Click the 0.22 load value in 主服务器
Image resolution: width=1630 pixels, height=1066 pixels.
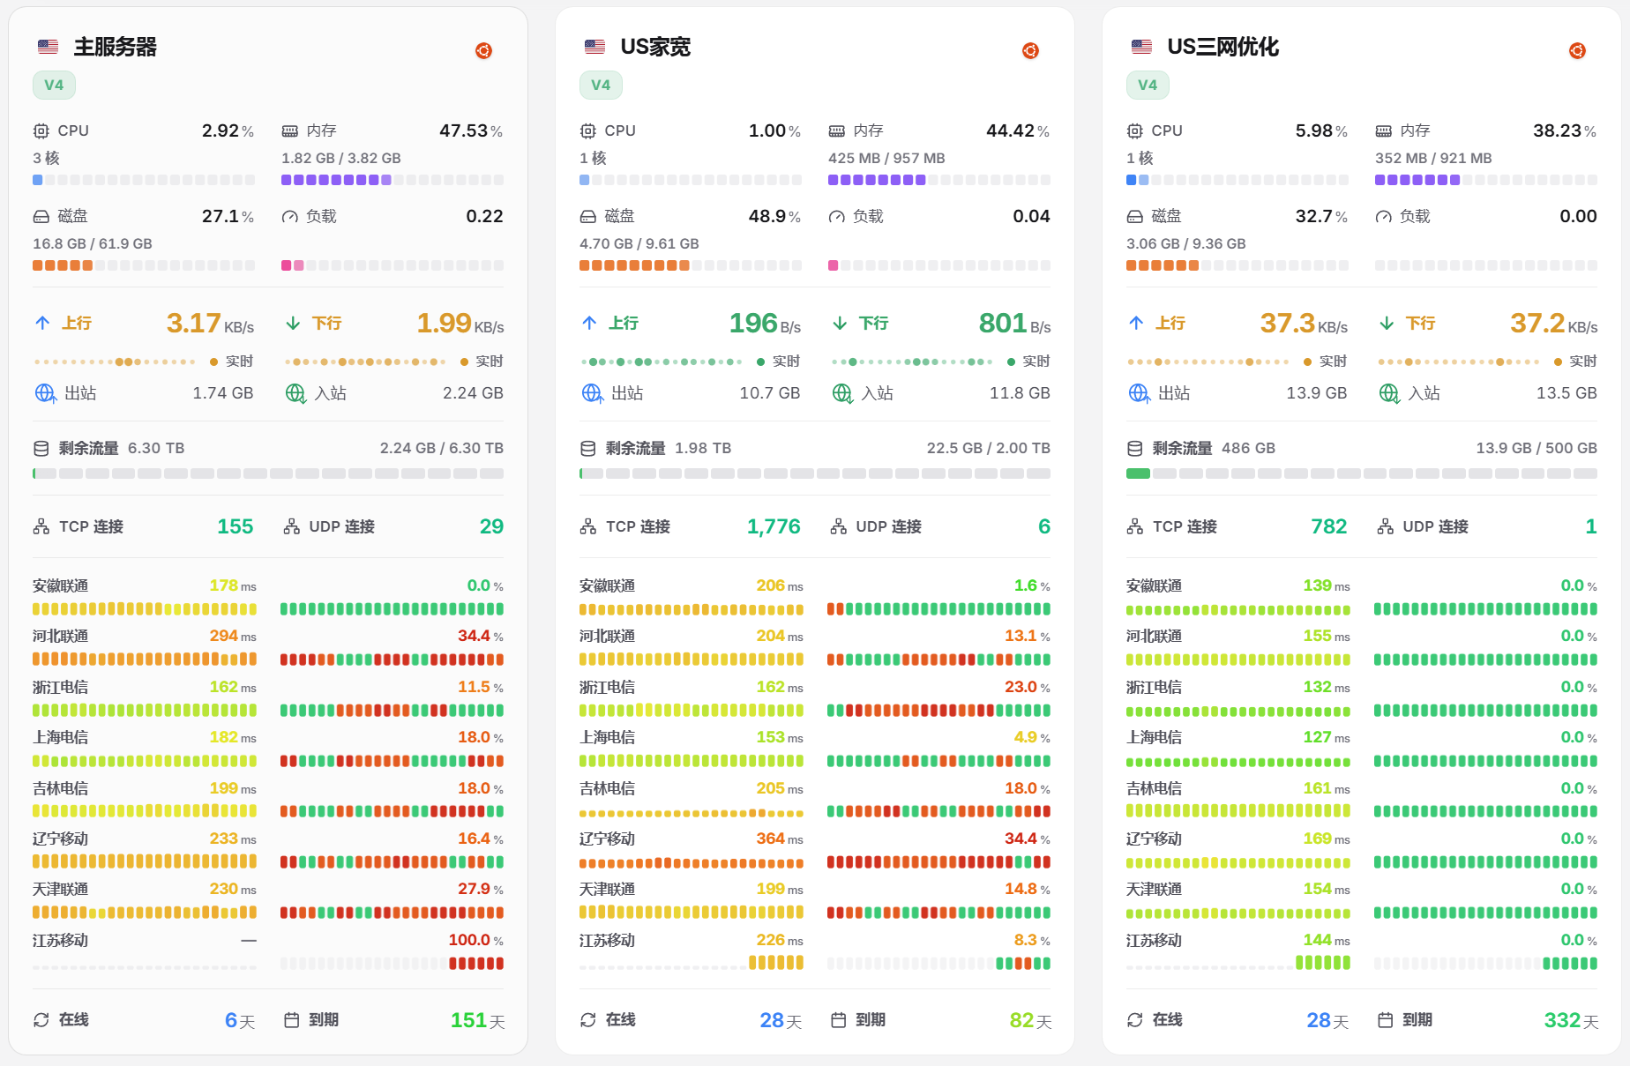pyautogui.click(x=485, y=216)
